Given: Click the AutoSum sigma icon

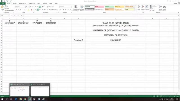Looking at the screenshot, I should click(151, 6).
